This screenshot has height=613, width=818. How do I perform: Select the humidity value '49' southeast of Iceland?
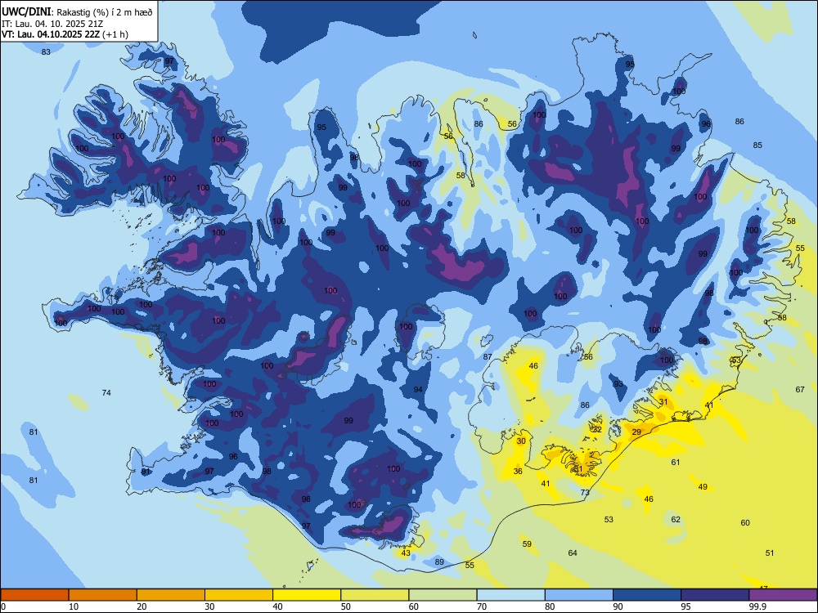click(703, 487)
